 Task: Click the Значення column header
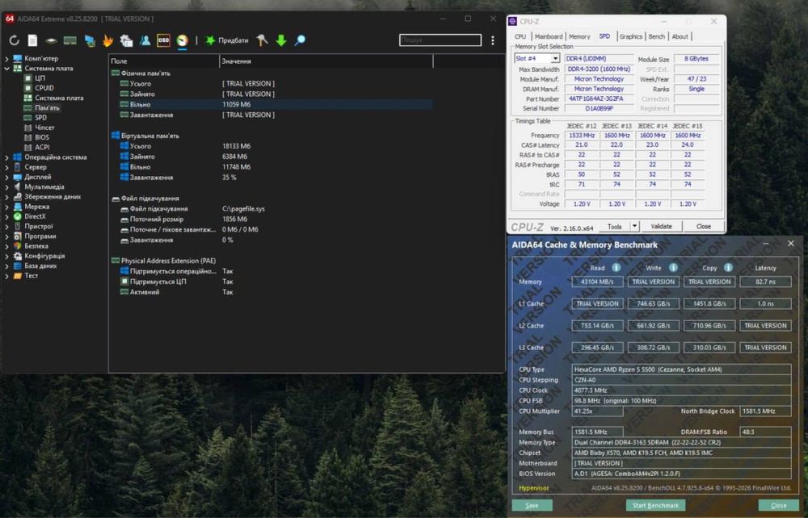pyautogui.click(x=326, y=61)
